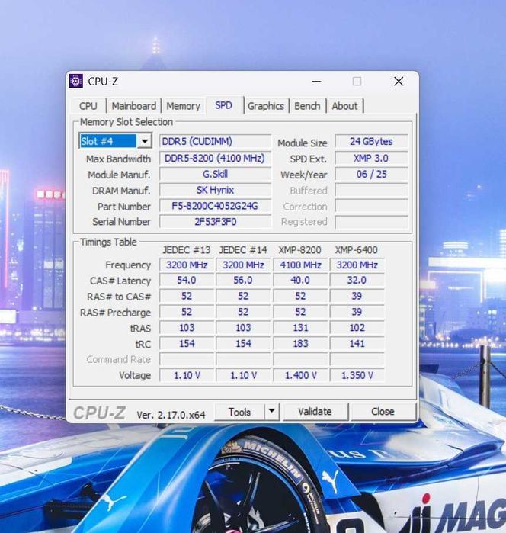Screen dimensions: 506x533
Task: Click the Tools button
Action: click(239, 412)
